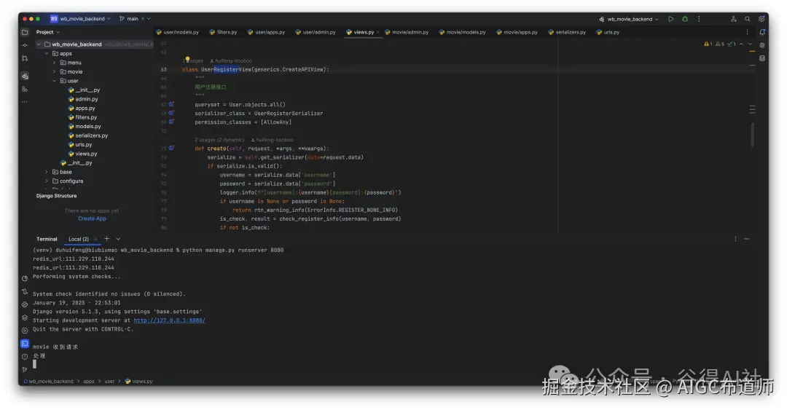
Task: Expand the base folder
Action: 47,172
